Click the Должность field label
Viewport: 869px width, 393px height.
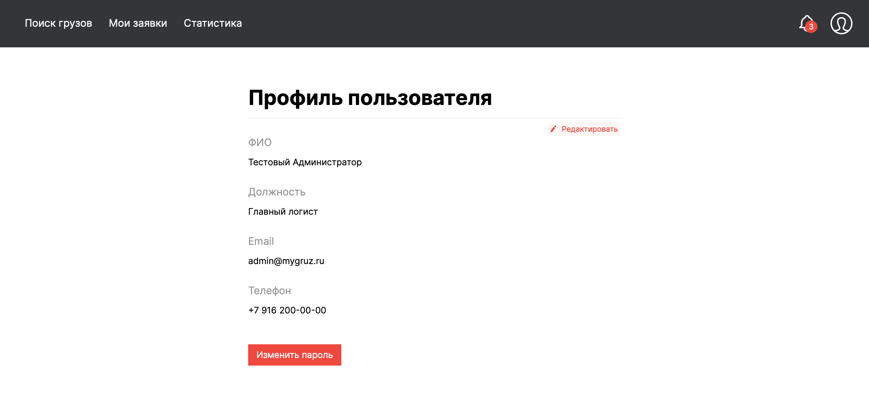277,192
